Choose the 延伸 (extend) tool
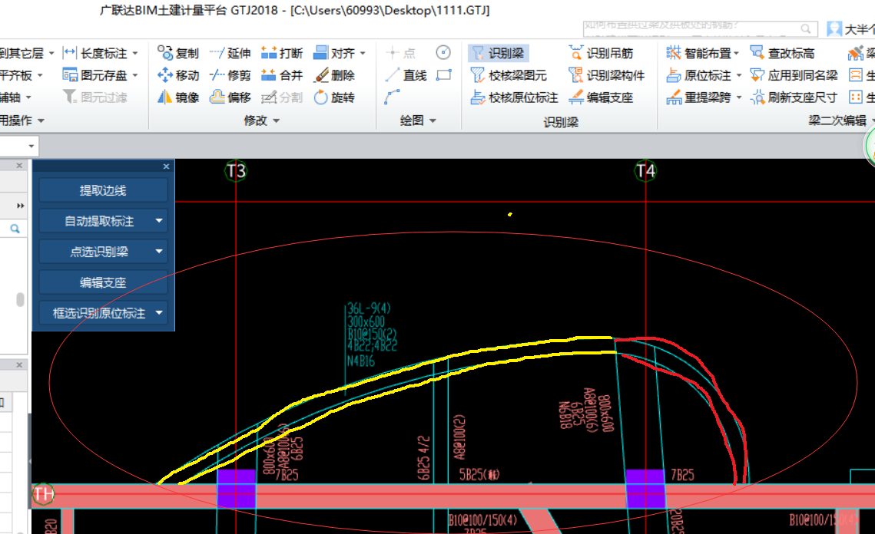875x534 pixels. (230, 53)
